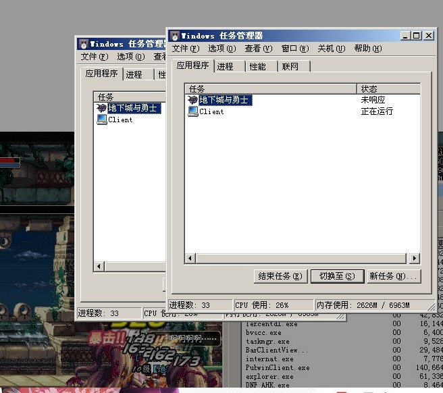Click the Task Manager title bar icon in front window
The width and height of the screenshot is (443, 393).
pos(175,36)
